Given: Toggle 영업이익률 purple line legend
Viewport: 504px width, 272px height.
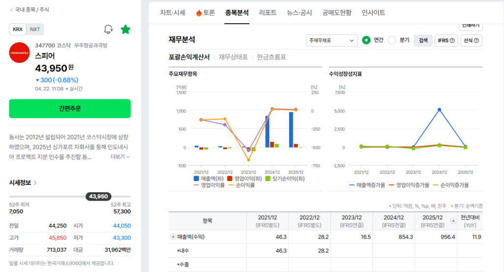Looking at the screenshot, I should coord(196,185).
